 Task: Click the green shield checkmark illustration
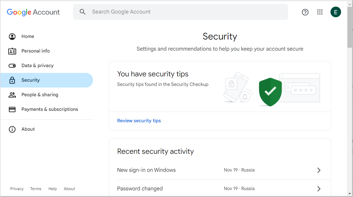click(x=270, y=92)
